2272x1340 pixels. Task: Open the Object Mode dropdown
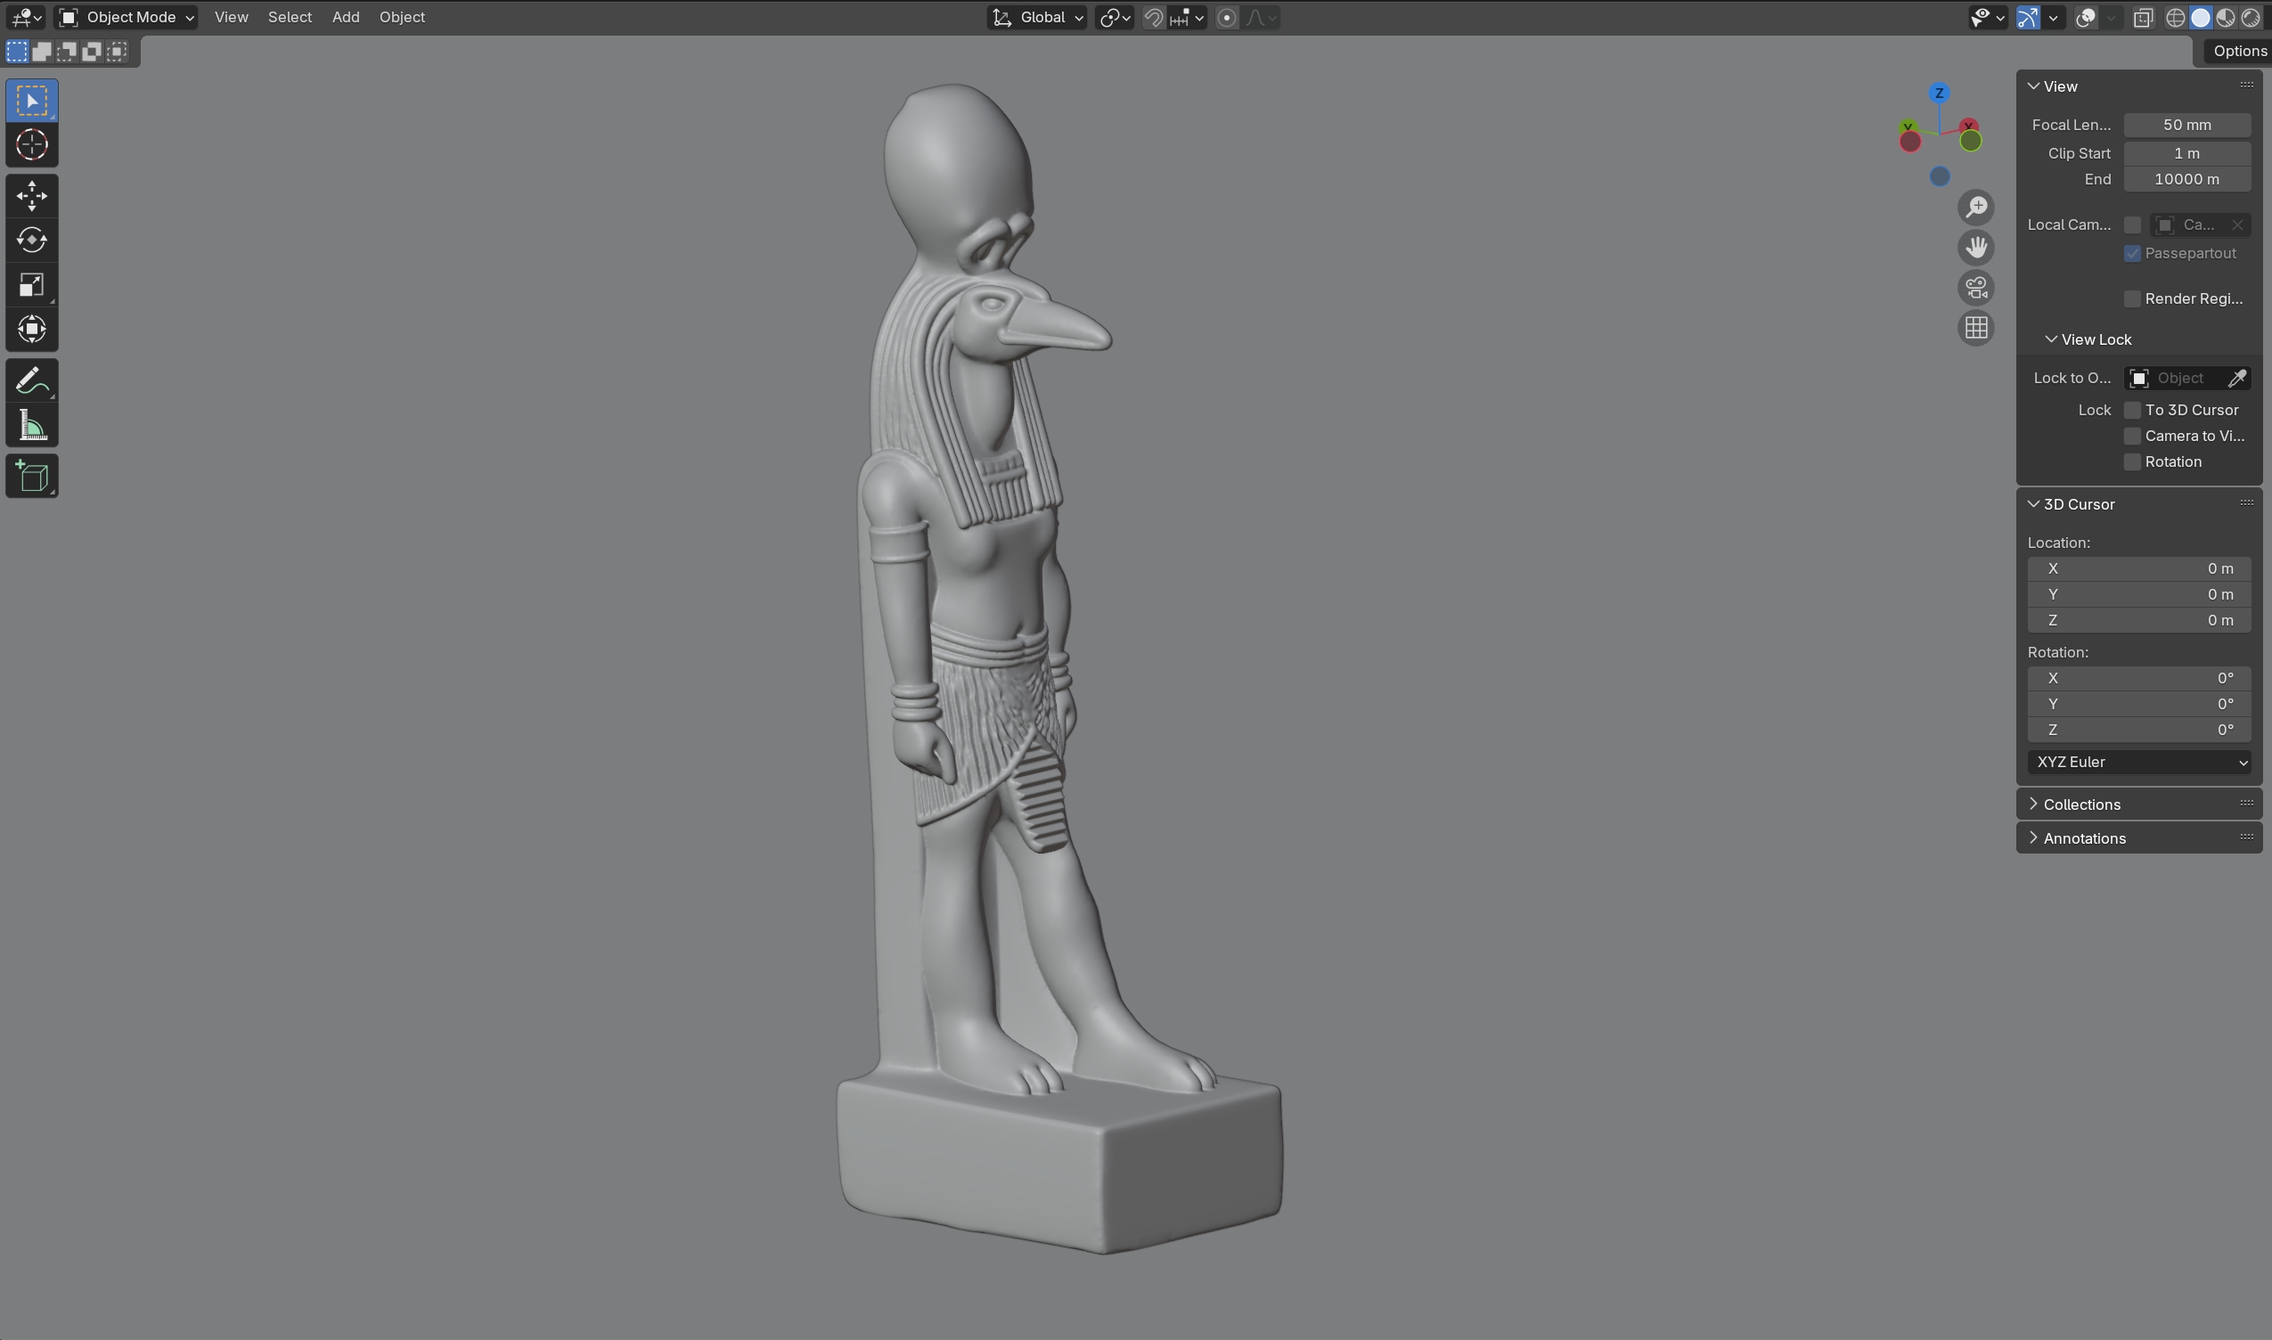127,17
